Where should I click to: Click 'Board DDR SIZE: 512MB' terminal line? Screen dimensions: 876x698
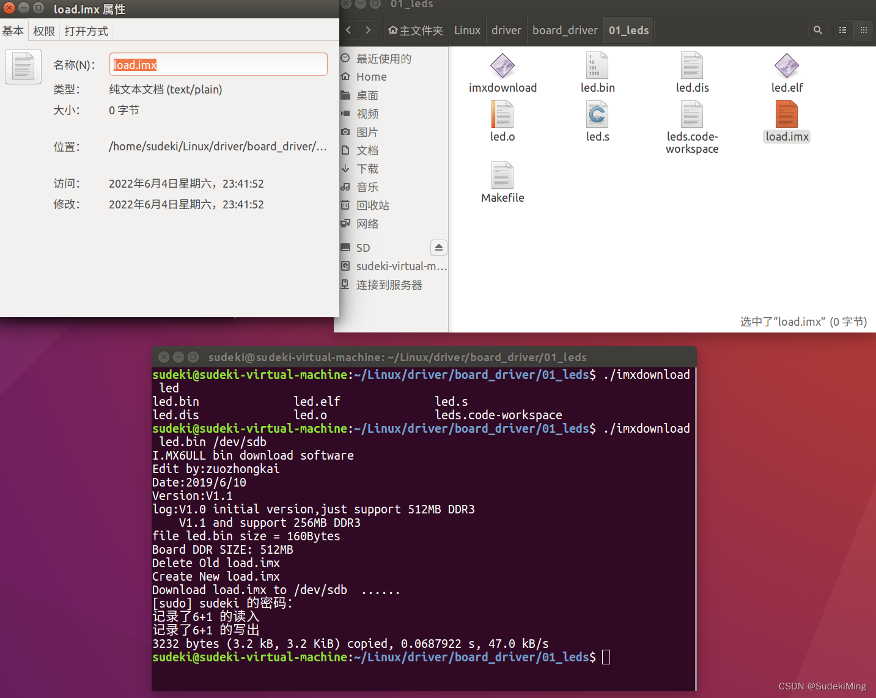point(223,549)
